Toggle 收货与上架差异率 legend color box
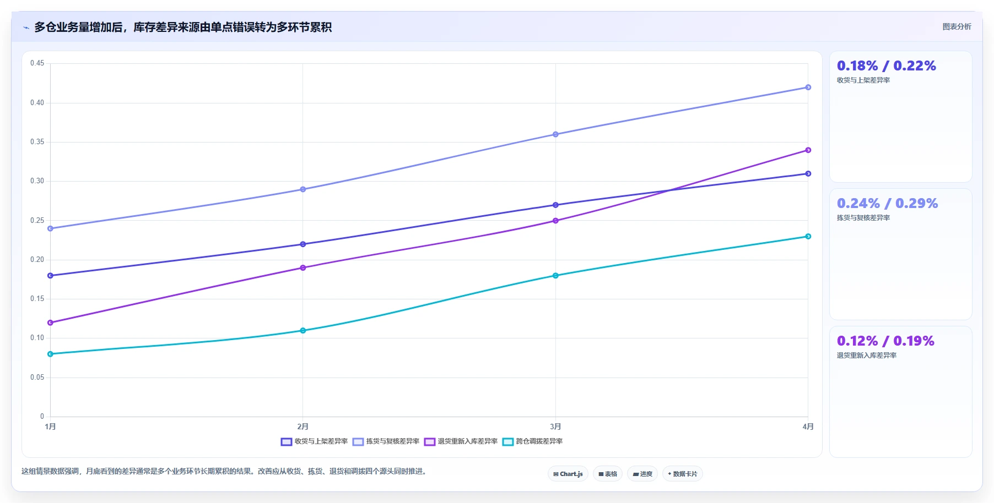Screen dimensions: 994x503 [x=287, y=441]
